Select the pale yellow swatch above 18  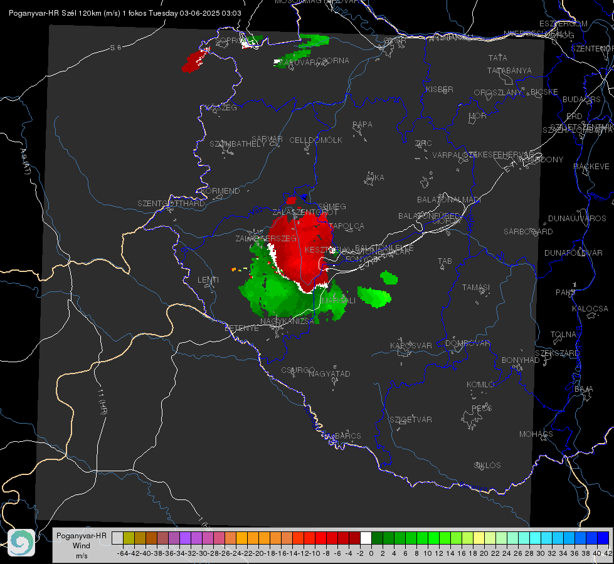[x=479, y=538]
